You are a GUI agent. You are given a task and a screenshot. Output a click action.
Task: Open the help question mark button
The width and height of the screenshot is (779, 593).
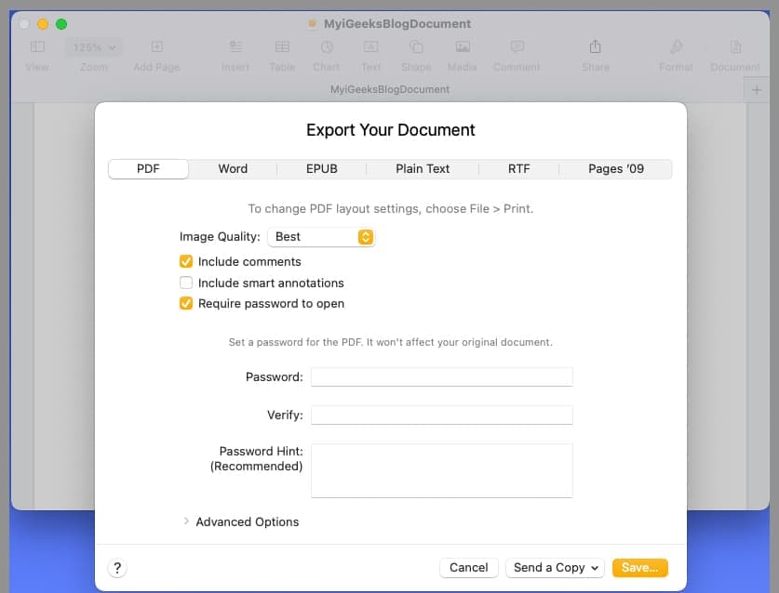[117, 568]
